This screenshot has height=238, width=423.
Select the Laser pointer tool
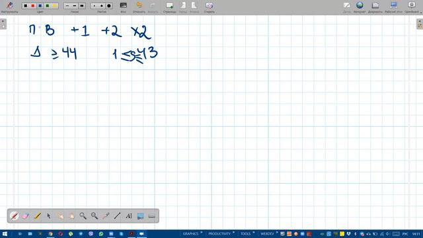pos(106,216)
